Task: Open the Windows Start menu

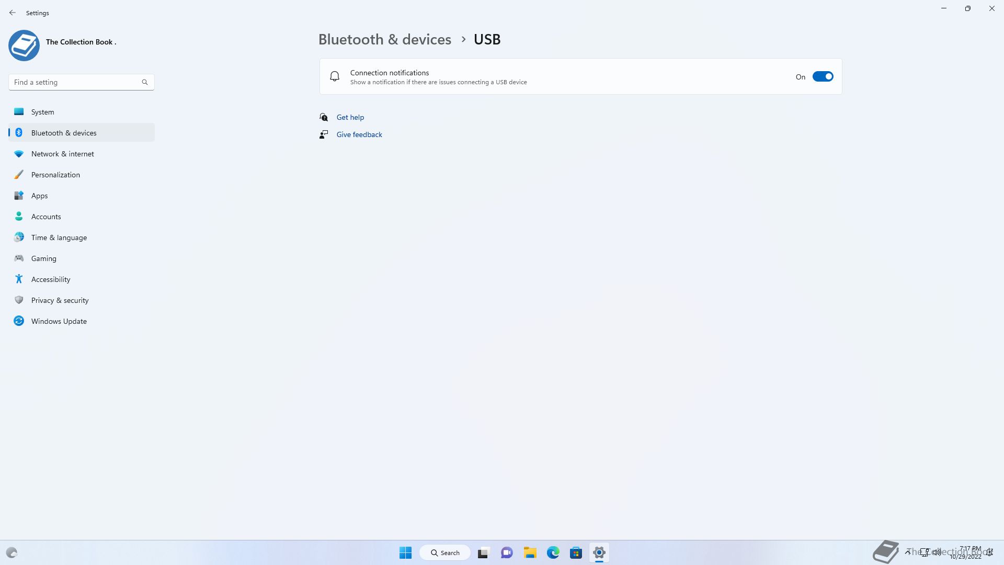Action: click(x=405, y=552)
